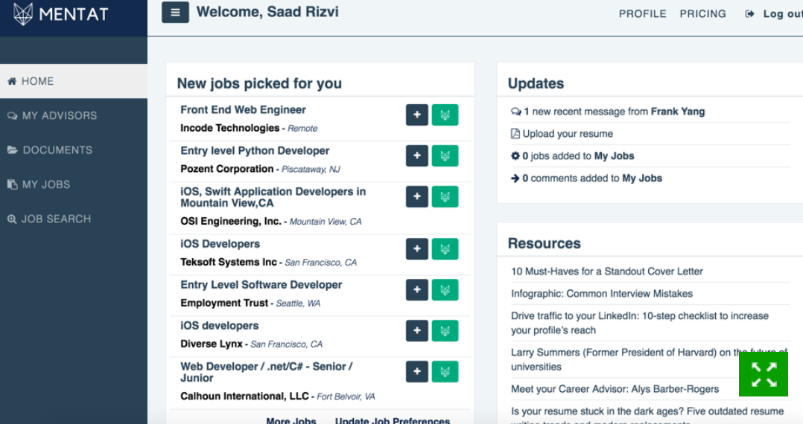Open iOS, Swift Application Developers job title
803x424 pixels.
(x=273, y=197)
